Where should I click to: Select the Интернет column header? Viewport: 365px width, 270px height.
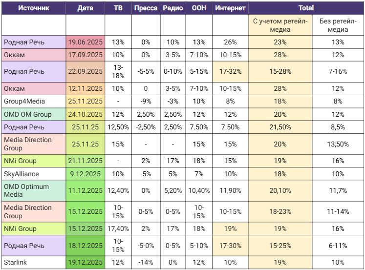[x=230, y=8]
